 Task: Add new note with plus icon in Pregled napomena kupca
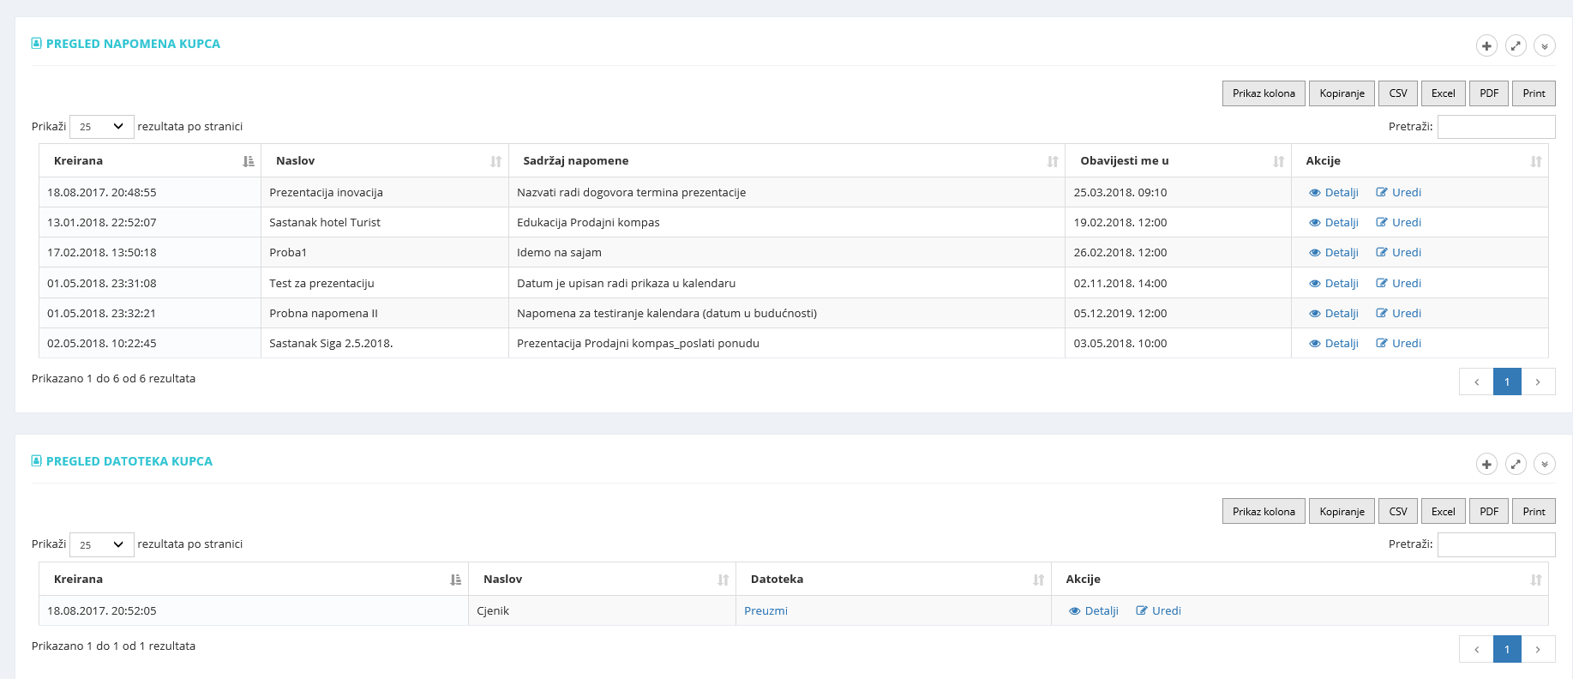click(1486, 45)
